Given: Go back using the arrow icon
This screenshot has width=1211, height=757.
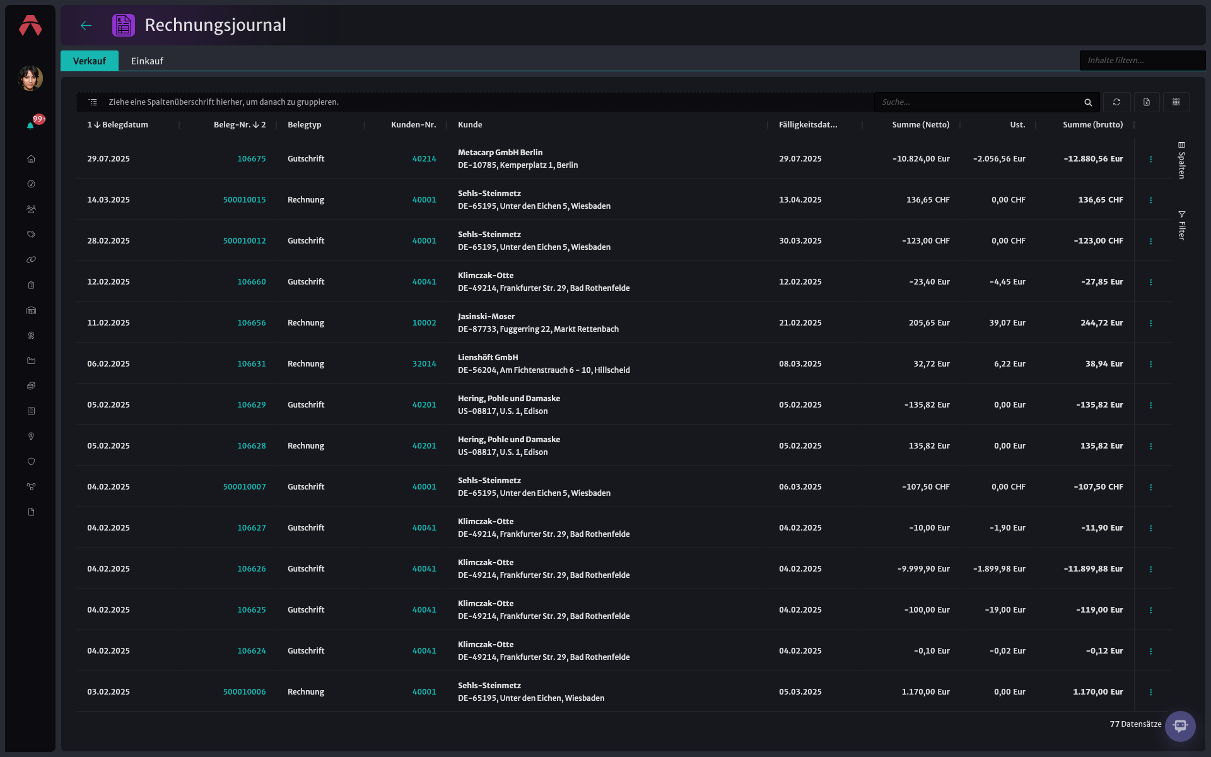Looking at the screenshot, I should (x=86, y=25).
